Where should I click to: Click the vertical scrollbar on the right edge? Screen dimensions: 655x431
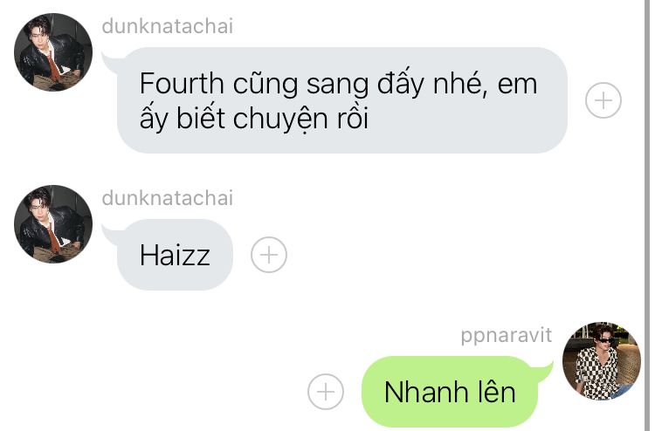point(647,215)
